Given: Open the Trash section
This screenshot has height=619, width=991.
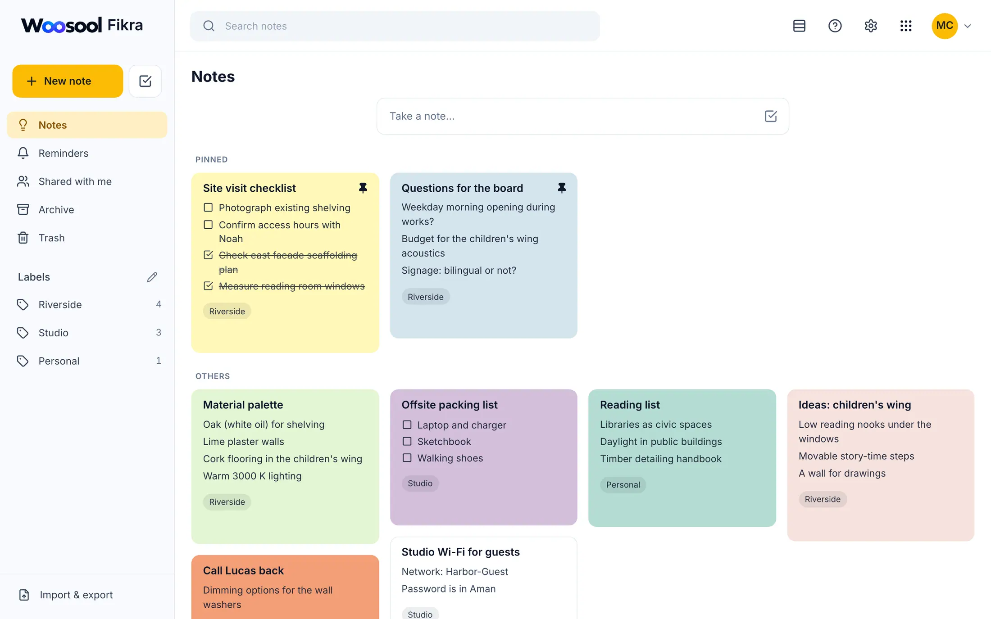Looking at the screenshot, I should tap(87, 238).
